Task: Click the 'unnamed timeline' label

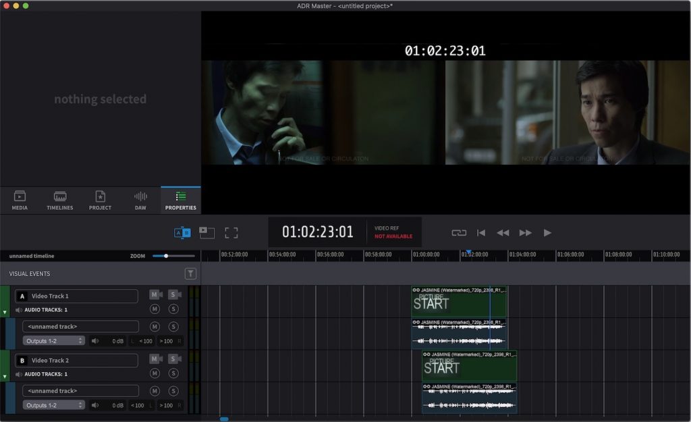Action: (x=32, y=256)
